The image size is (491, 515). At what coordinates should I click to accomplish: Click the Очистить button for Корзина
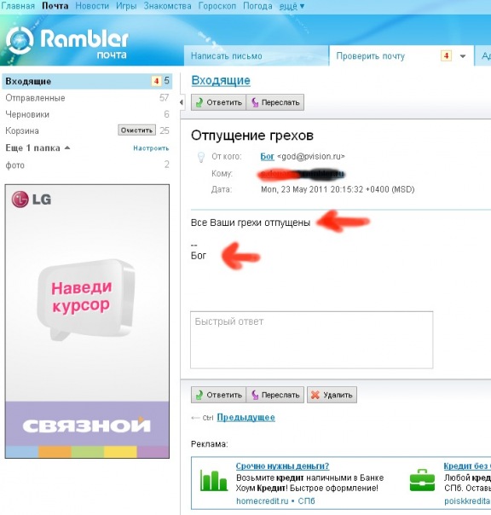[x=136, y=130]
